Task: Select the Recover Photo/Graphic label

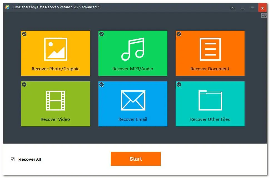Action: coord(55,69)
